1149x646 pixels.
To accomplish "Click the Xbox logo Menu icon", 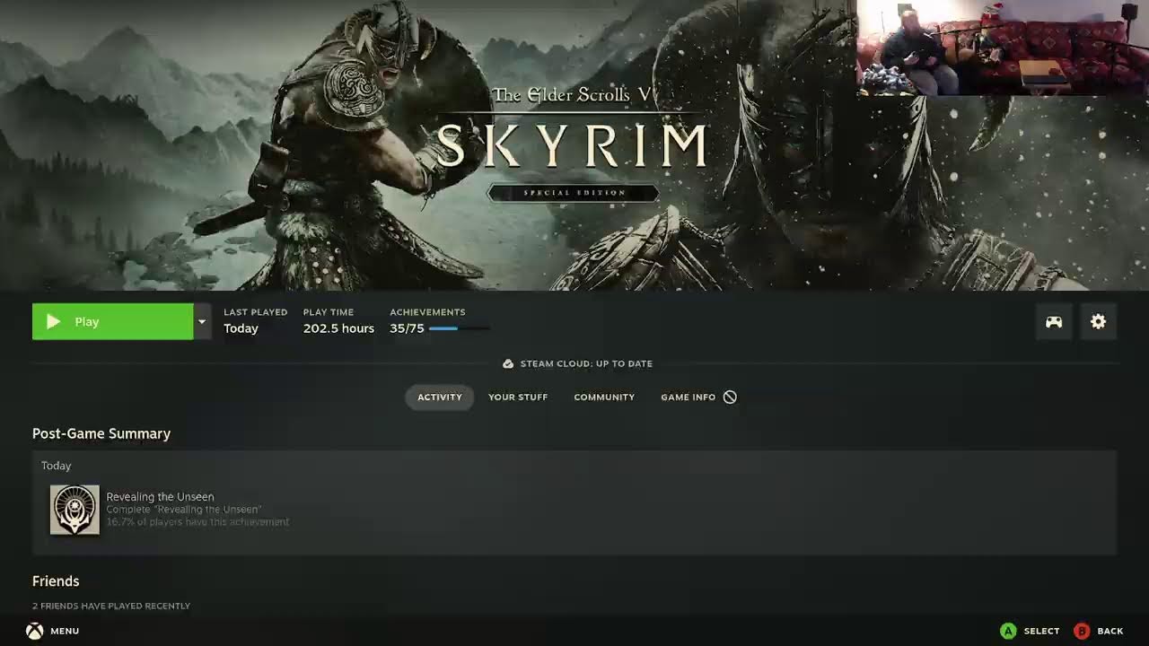I will 34,631.
